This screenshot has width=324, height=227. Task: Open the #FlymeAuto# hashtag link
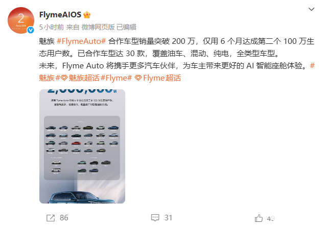click(81, 41)
